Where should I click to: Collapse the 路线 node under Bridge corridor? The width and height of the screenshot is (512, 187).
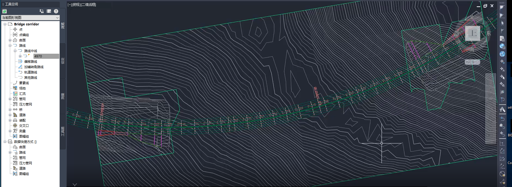[x=10, y=45]
